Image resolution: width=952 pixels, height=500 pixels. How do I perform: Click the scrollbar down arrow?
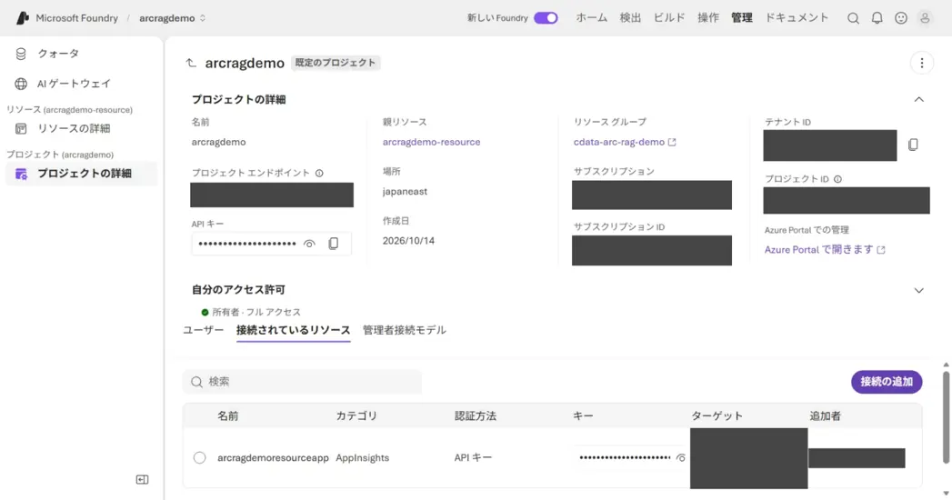coord(946,493)
